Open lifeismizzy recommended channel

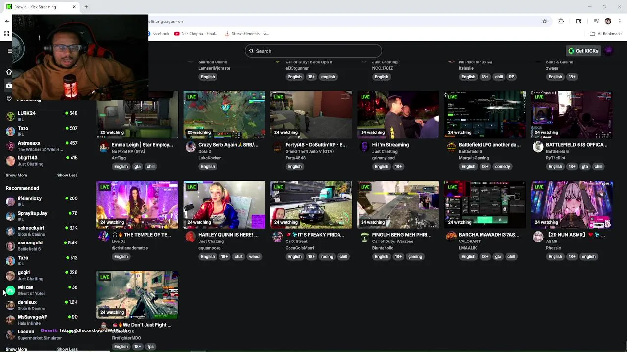(x=42, y=201)
